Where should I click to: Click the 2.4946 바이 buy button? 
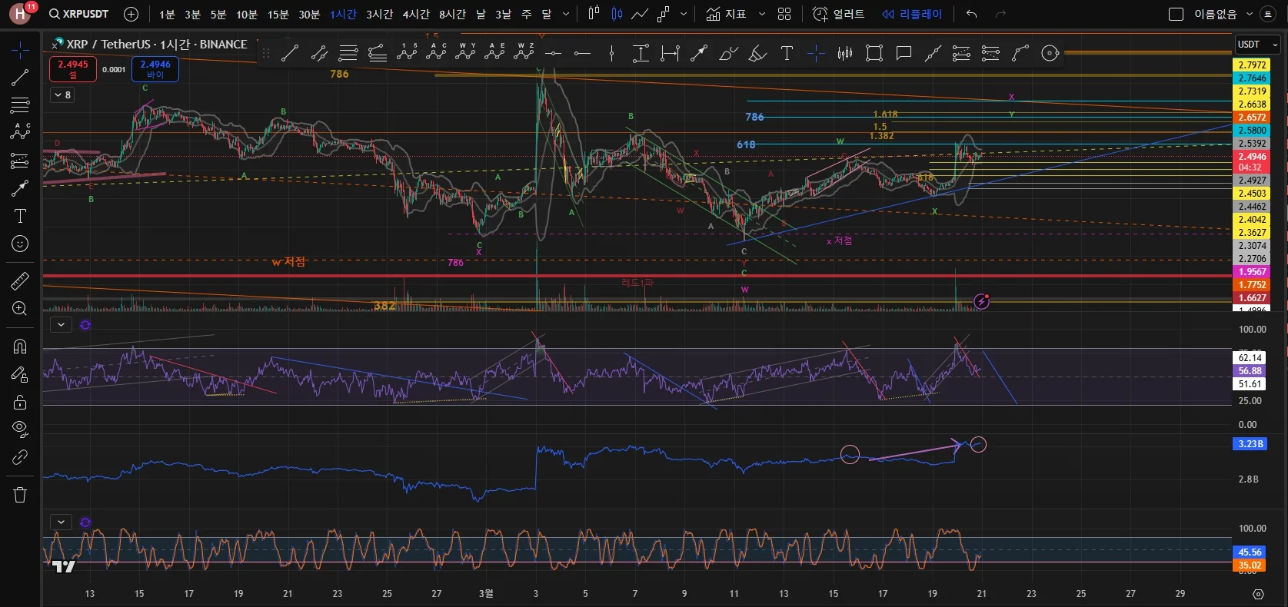click(x=155, y=69)
